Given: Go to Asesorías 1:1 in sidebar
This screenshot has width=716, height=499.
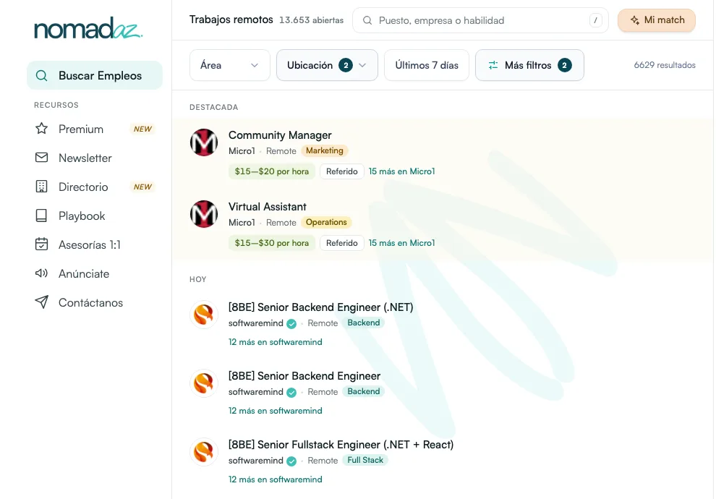Looking at the screenshot, I should 95,244.
